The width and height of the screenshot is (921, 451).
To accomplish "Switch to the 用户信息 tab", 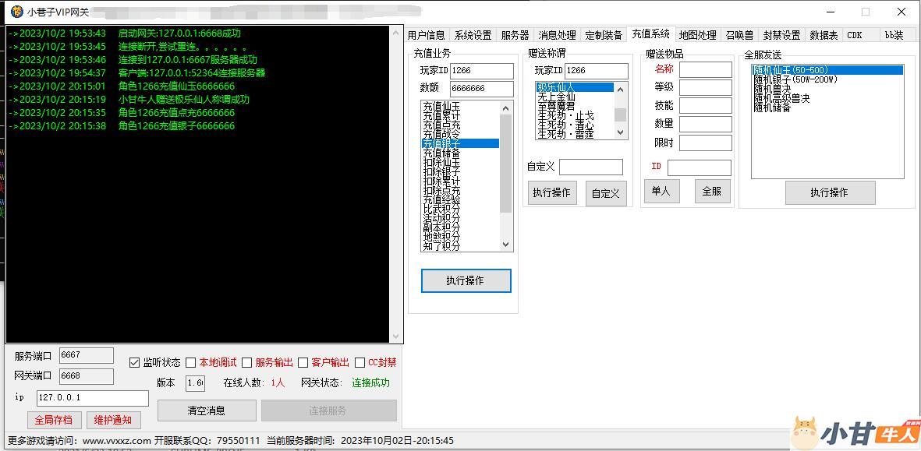I will point(427,35).
